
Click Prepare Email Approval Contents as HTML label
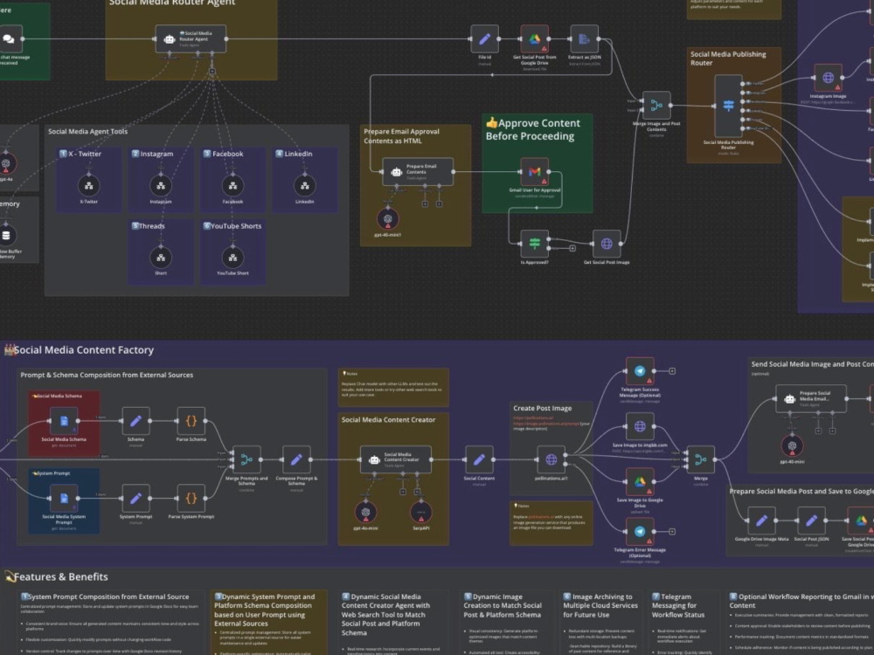pyautogui.click(x=401, y=136)
